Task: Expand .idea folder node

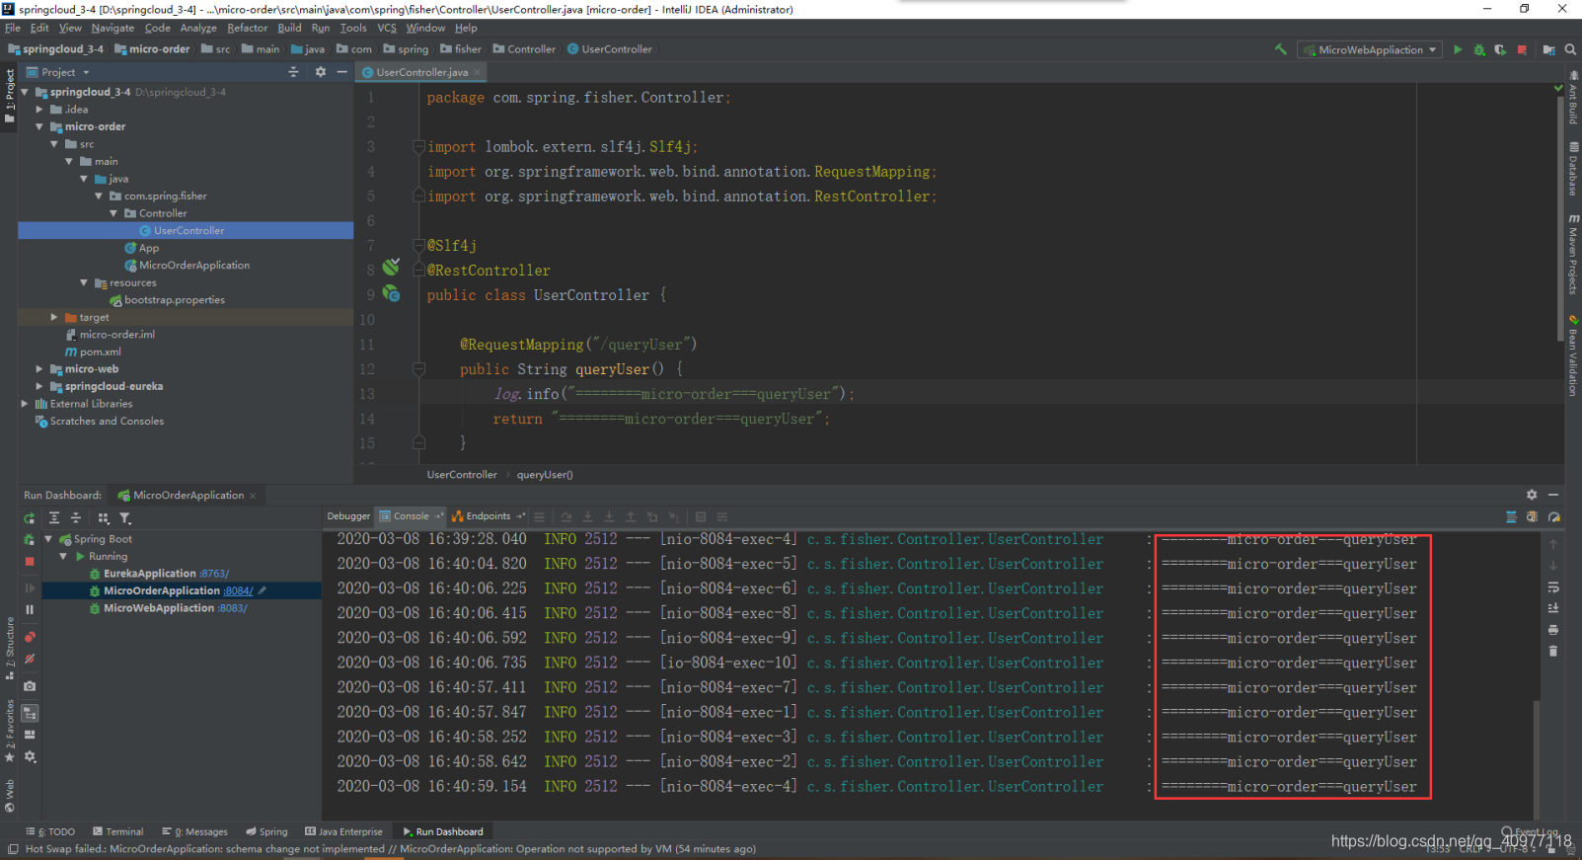Action: (x=39, y=110)
